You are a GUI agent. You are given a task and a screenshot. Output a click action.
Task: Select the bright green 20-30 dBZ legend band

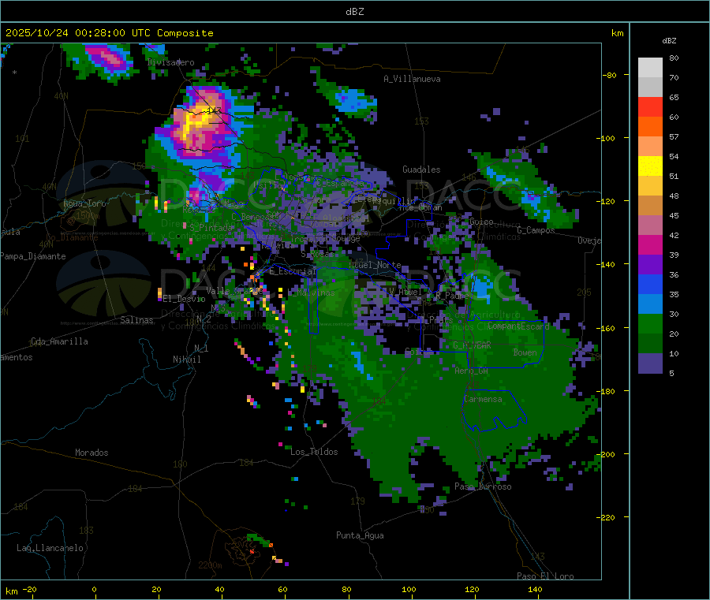[x=650, y=324]
